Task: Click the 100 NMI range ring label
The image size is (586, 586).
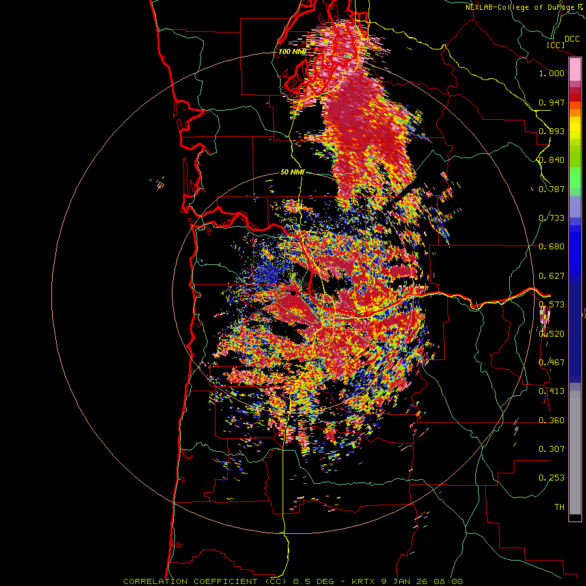Action: [x=292, y=51]
